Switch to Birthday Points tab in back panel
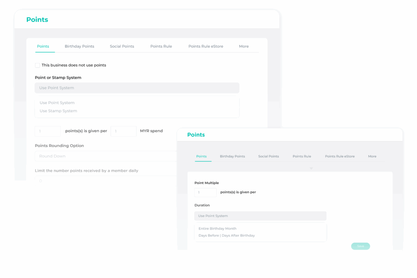 point(79,46)
